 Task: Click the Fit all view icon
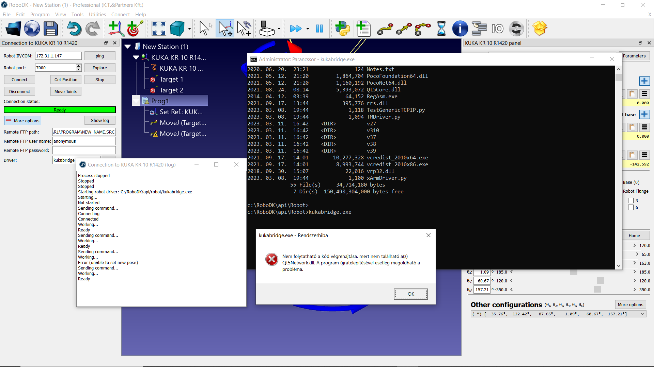tap(159, 29)
